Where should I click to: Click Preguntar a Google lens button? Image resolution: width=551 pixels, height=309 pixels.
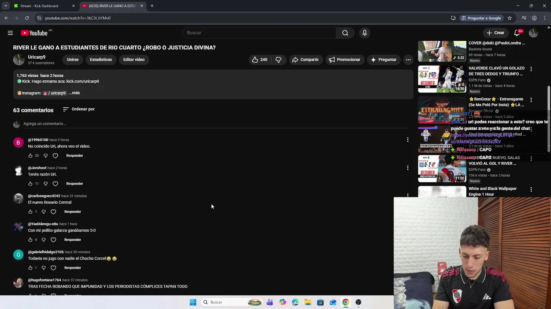pos(481,18)
